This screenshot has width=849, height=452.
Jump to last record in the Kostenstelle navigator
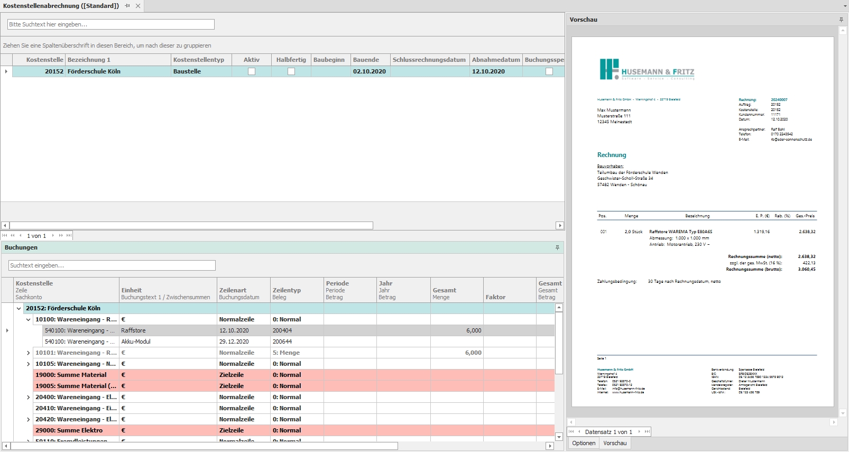[x=69, y=235]
